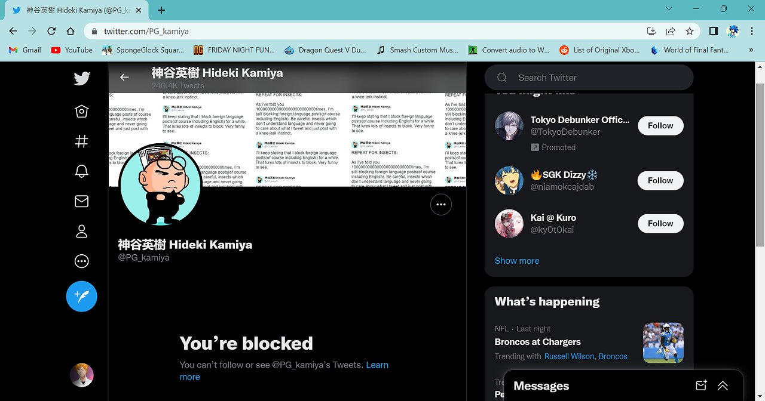
Task: Click the Broncos trending link
Action: pos(613,356)
